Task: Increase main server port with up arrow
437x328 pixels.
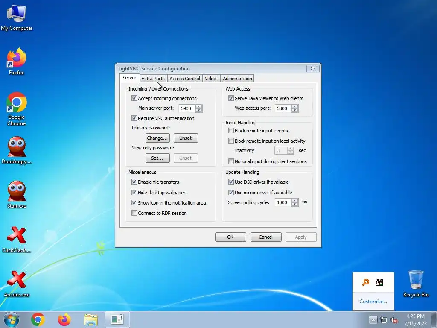Action: pyautogui.click(x=199, y=106)
